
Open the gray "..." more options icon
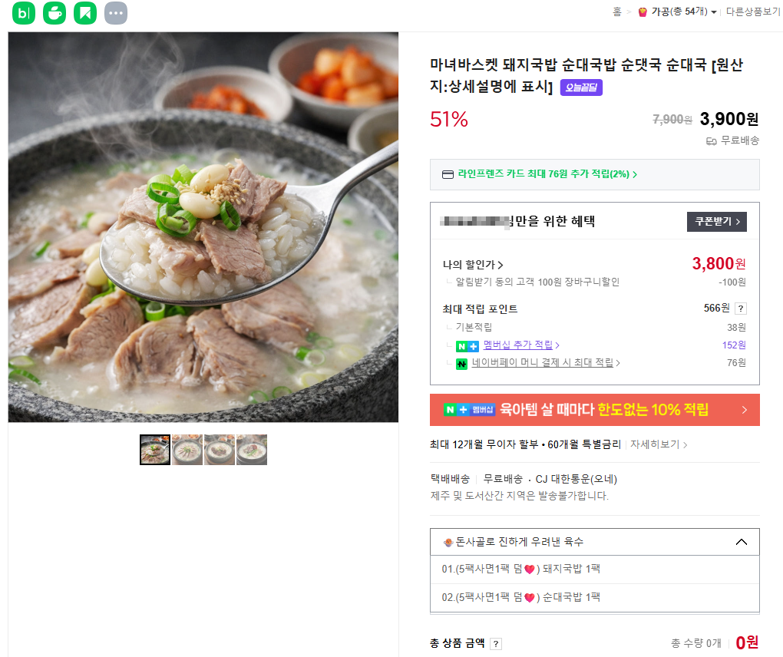(115, 12)
